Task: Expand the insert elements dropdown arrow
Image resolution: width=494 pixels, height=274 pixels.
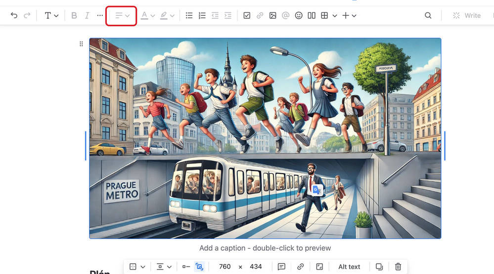Action: pos(354,16)
